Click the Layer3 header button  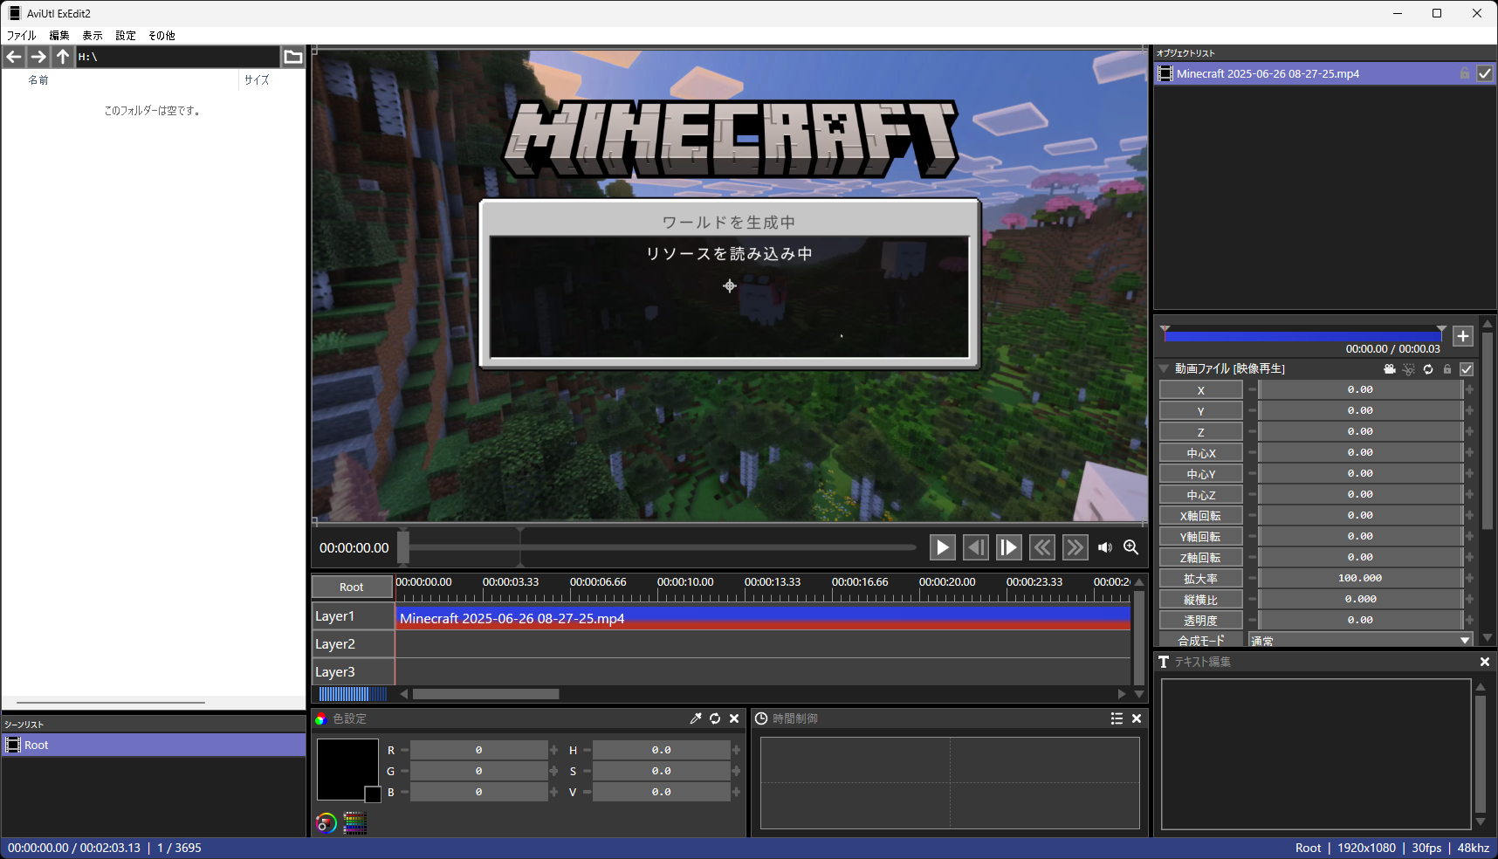click(x=354, y=672)
